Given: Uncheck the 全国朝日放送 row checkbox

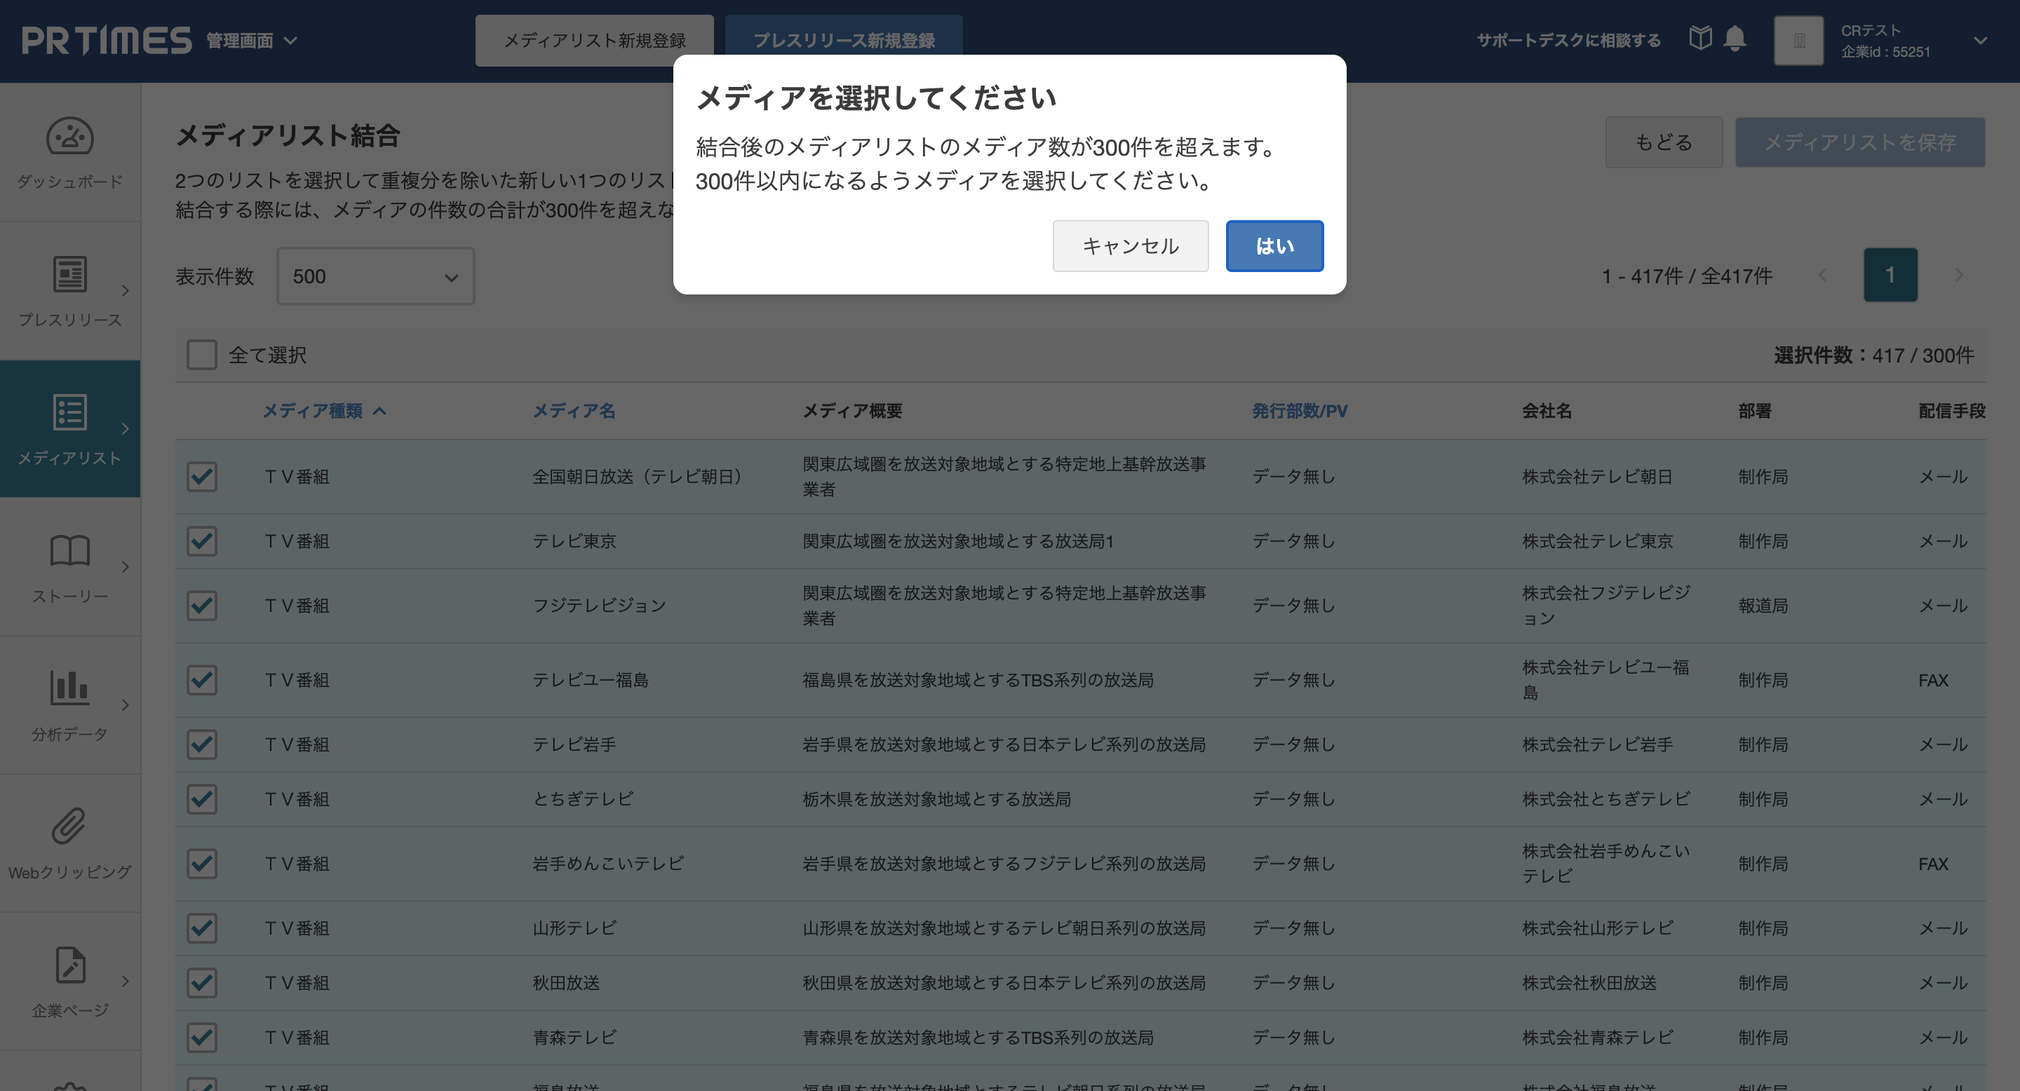Looking at the screenshot, I should (x=201, y=477).
